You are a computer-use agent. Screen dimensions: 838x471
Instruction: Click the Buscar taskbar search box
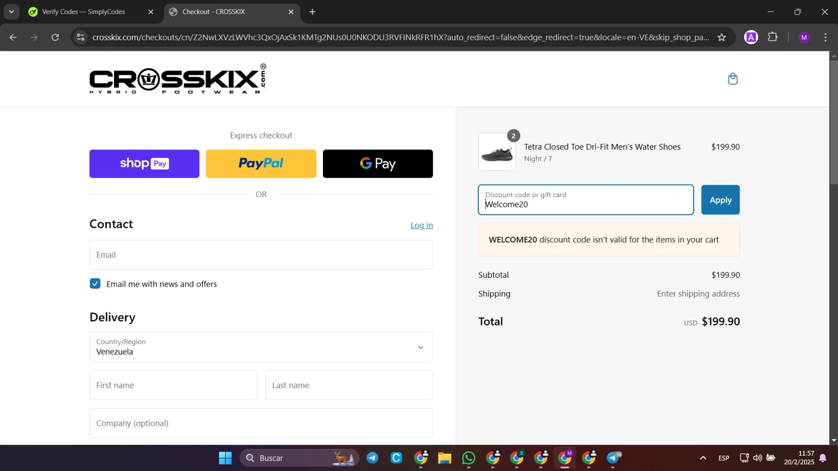(299, 458)
